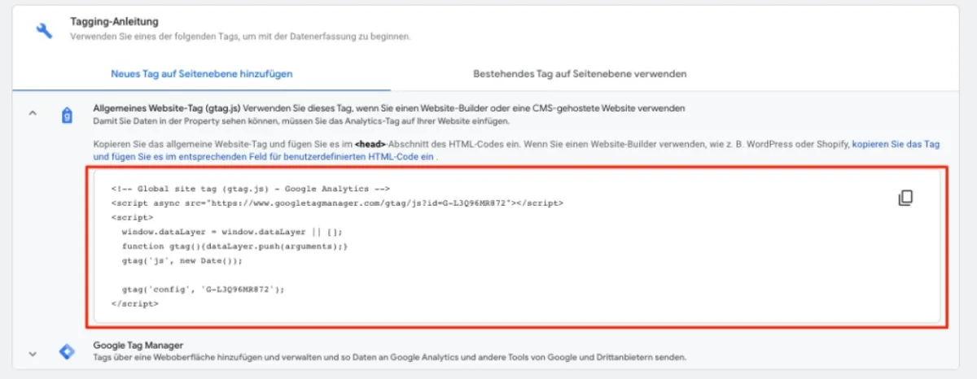Click the closing </script> tag line
The width and height of the screenshot is (977, 379).
(135, 303)
